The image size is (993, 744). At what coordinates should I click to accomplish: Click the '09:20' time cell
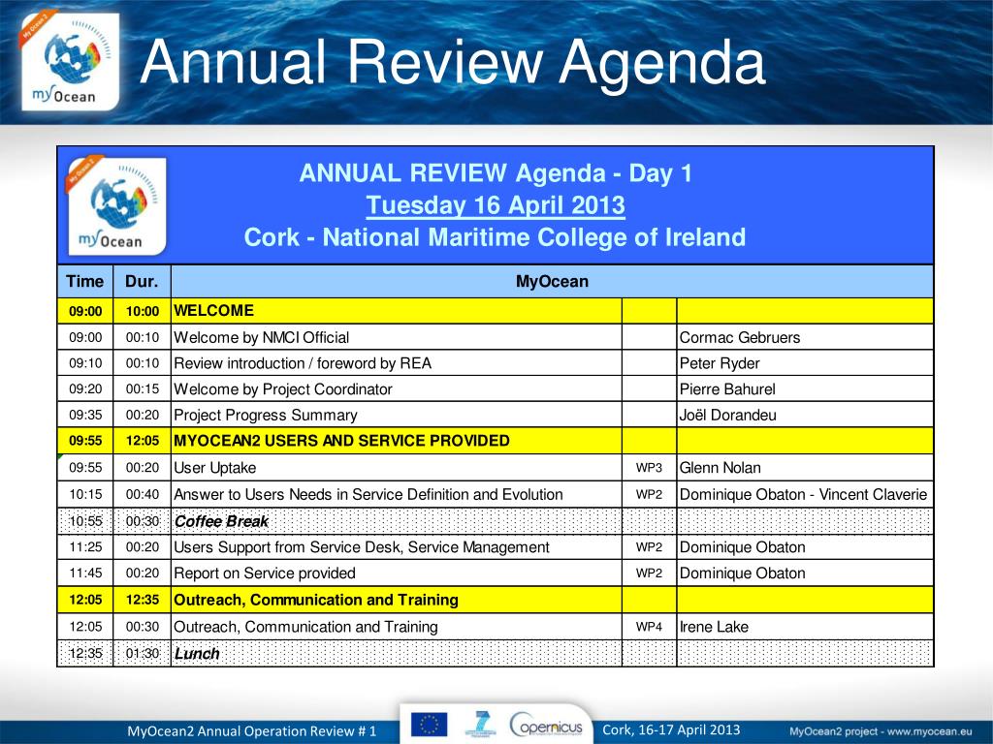pos(85,389)
